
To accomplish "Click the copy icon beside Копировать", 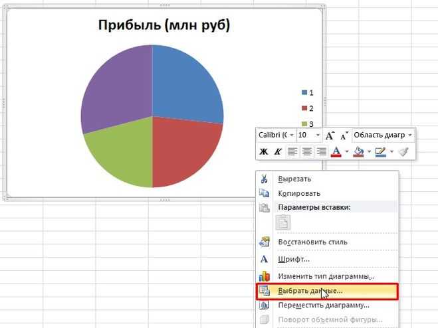I will [x=264, y=193].
